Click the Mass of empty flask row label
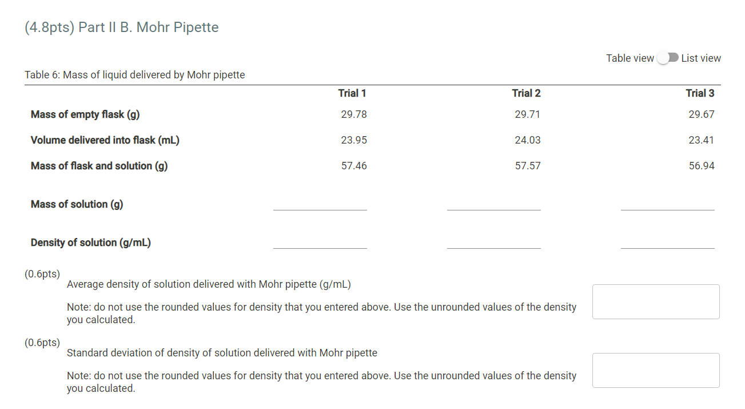The width and height of the screenshot is (745, 409). pyautogui.click(x=85, y=114)
